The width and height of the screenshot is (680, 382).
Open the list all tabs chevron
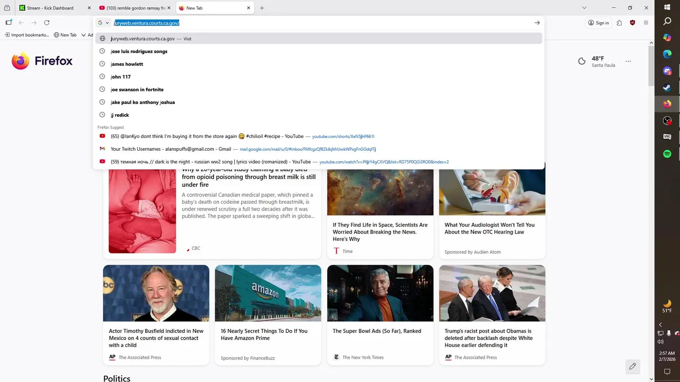(x=584, y=8)
